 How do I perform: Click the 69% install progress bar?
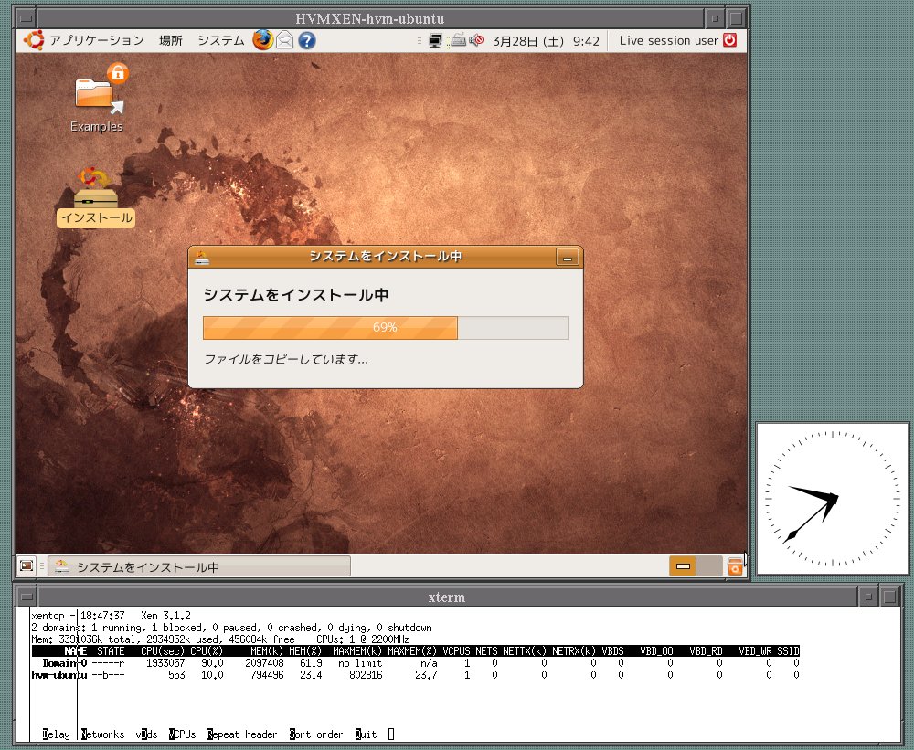click(x=385, y=327)
